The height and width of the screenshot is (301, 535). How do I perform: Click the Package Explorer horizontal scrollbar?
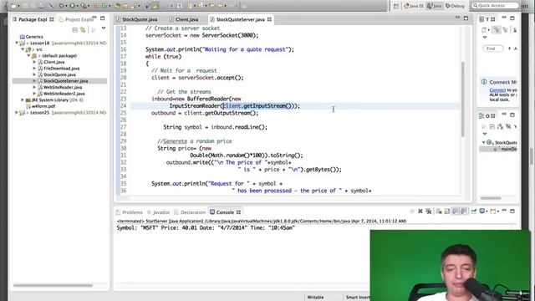[x=53, y=285]
